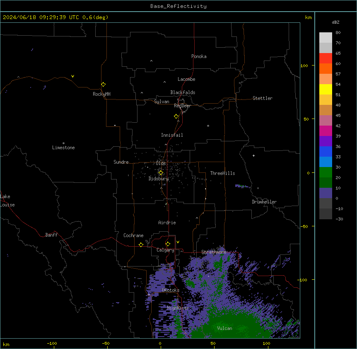Click the Okotoks city label
The height and width of the screenshot is (349, 357).
tap(171, 290)
